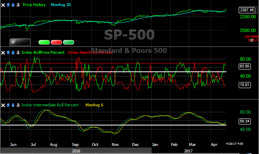The height and width of the screenshot is (154, 259).
Task: Click the 2000.00 price axis label
Action: pos(248,30)
